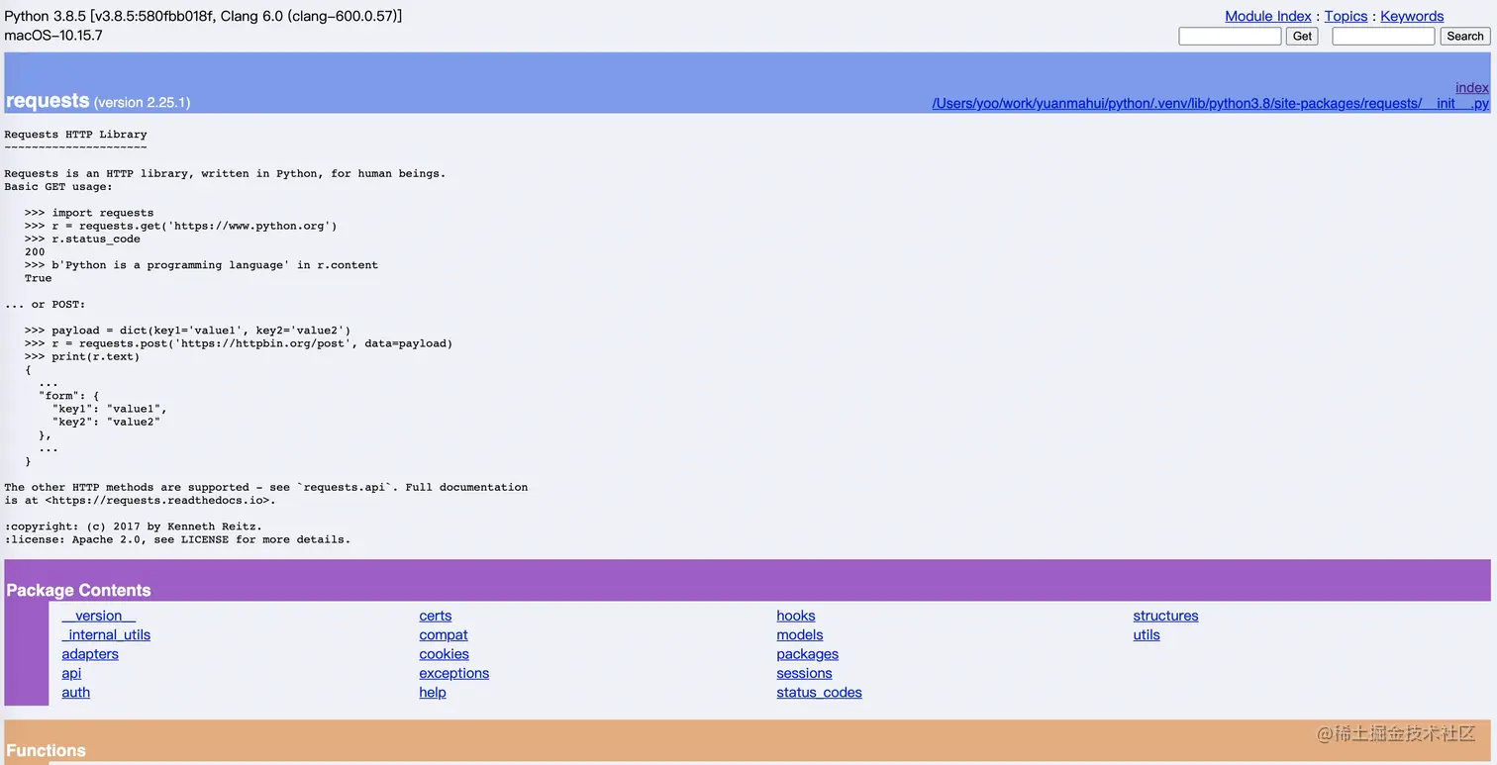This screenshot has width=1497, height=765.
Task: Click the 'Requests HTTP Library' docstring title
Action: (75, 134)
